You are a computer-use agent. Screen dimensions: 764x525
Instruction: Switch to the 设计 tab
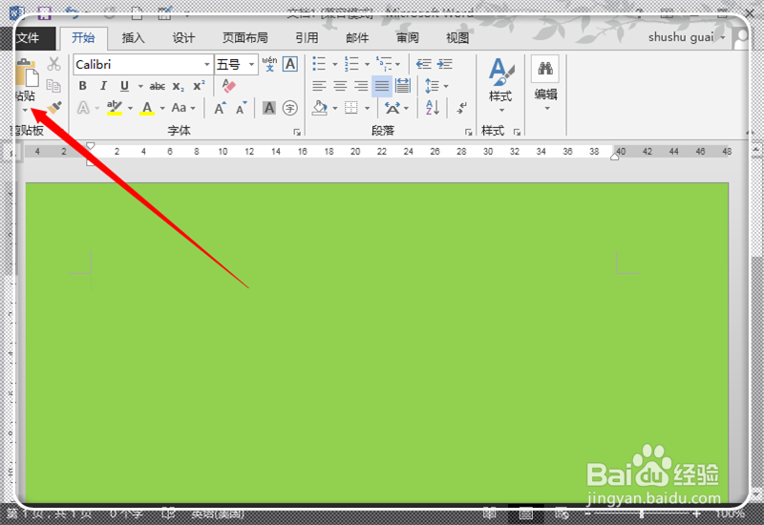click(183, 38)
